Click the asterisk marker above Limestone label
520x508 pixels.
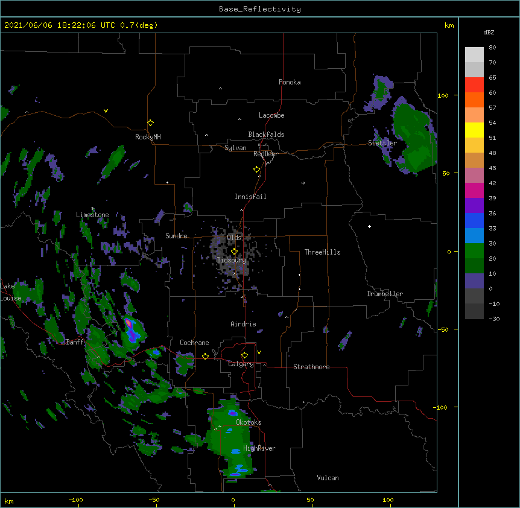[93, 209]
